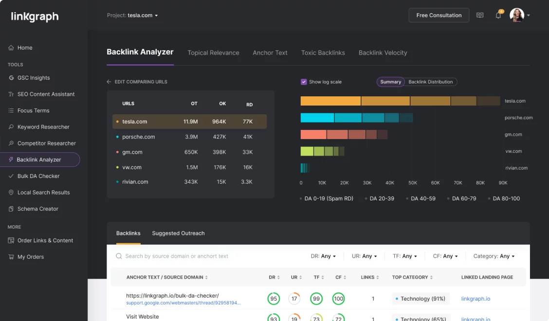Click DA 80-100 legend entry
The width and height of the screenshot is (549, 321).
(503, 198)
